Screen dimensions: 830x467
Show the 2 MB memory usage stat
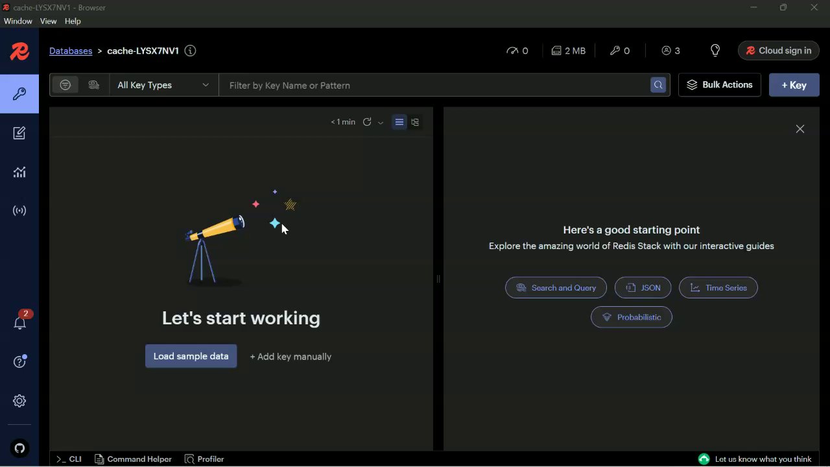[x=568, y=51]
